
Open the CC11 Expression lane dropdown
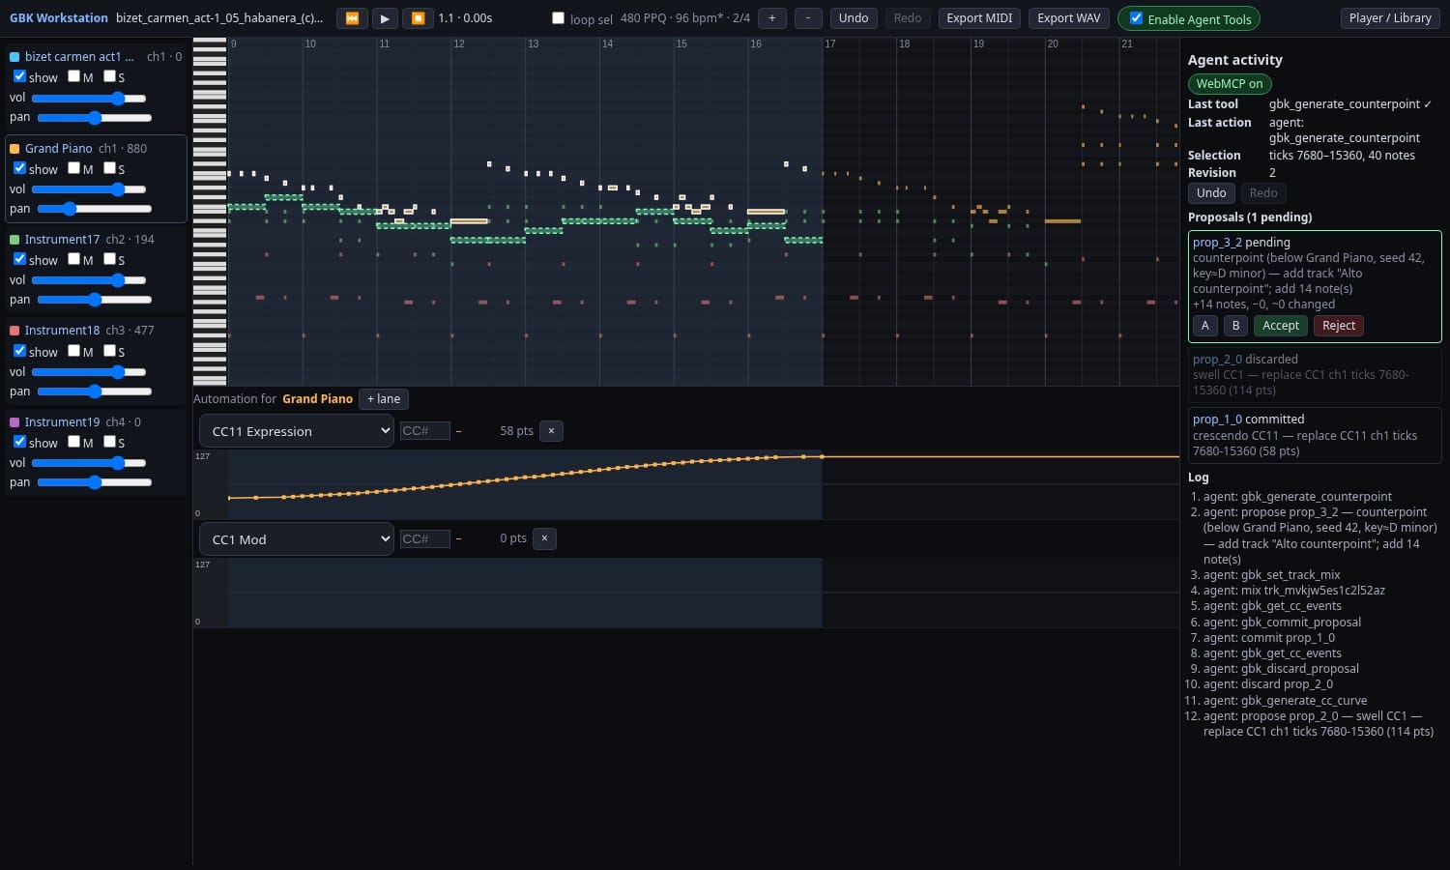297,431
